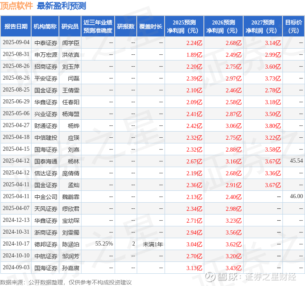The width and height of the screenshot is (305, 286).
Task: Select the 2025预测净利润 column header
Action: pyautogui.click(x=184, y=26)
